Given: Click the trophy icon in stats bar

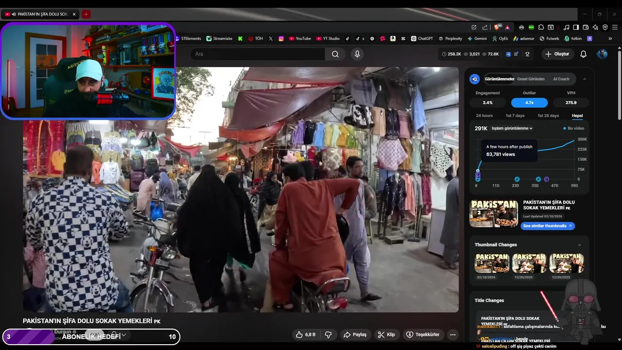Looking at the screenshot, I should click(x=527, y=54).
